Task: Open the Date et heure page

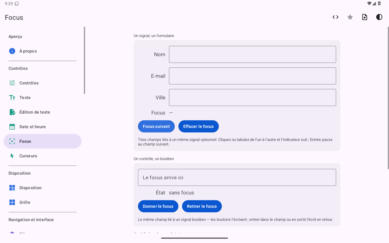Action: (43, 127)
